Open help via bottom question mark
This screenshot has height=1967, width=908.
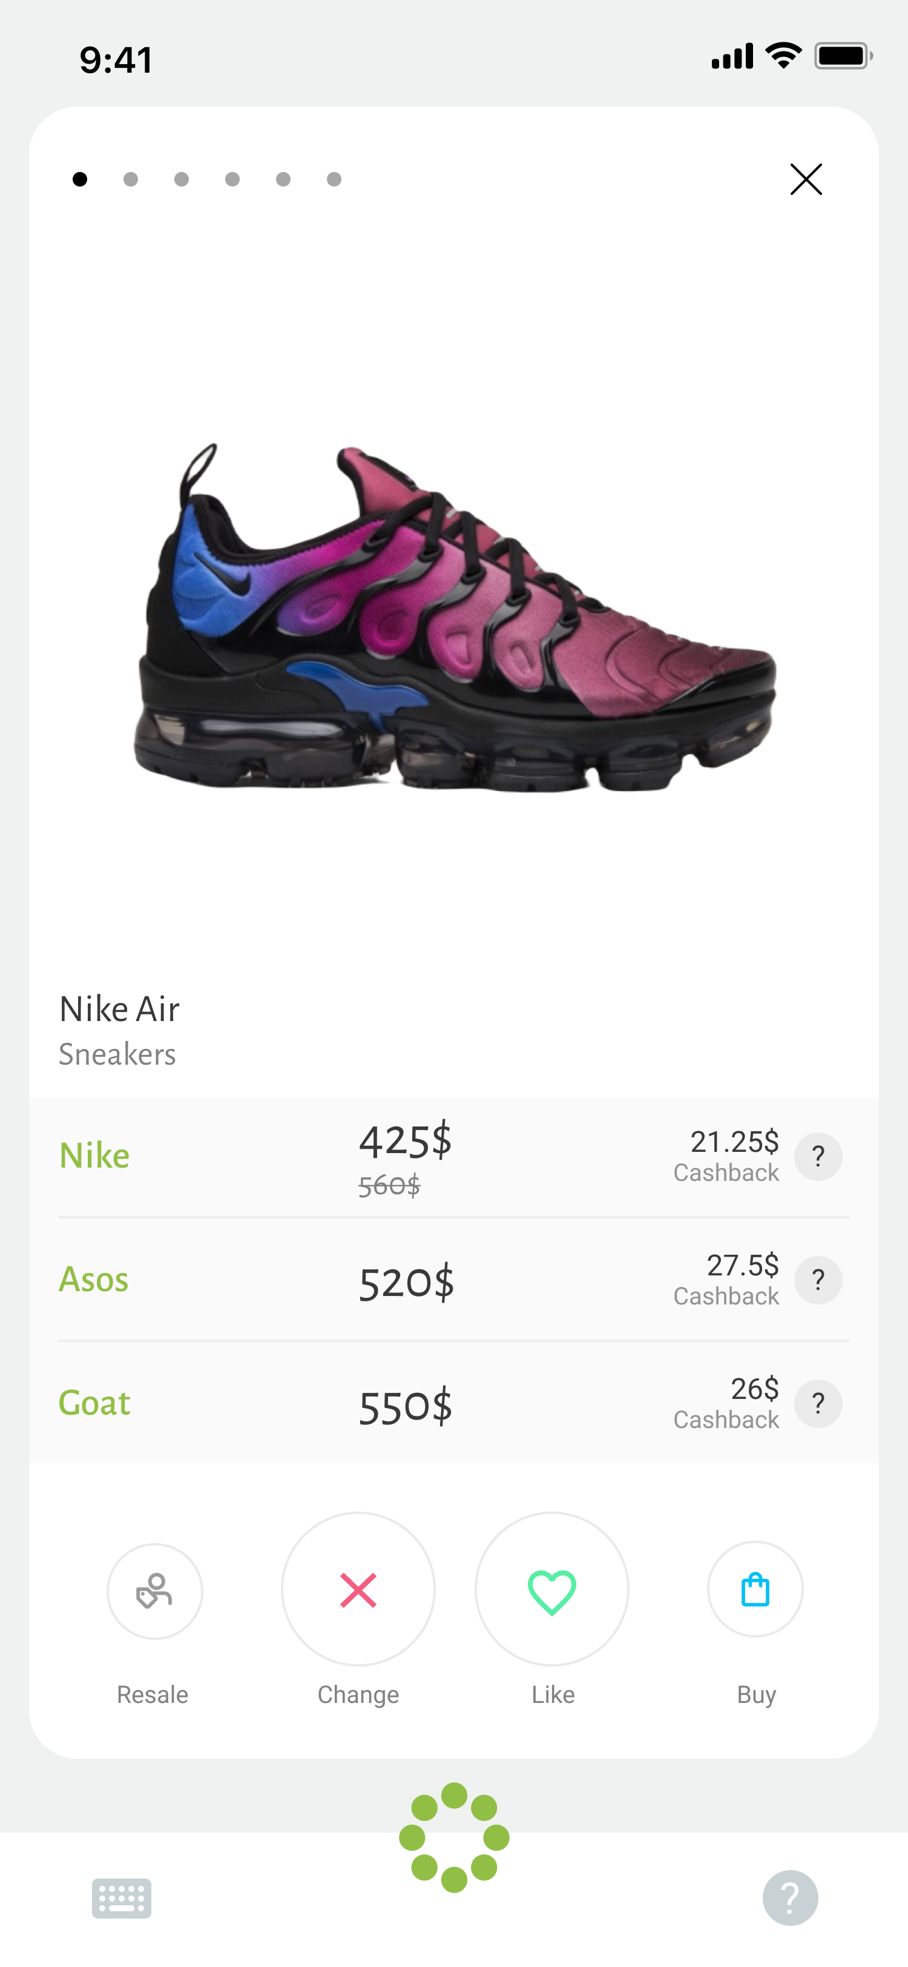pos(790,1899)
